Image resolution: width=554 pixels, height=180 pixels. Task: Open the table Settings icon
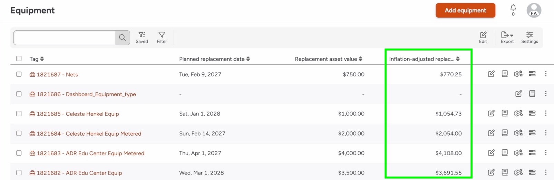point(529,38)
